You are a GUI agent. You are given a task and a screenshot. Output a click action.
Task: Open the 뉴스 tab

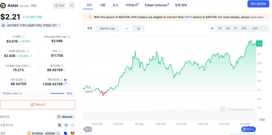click(x=116, y=5)
